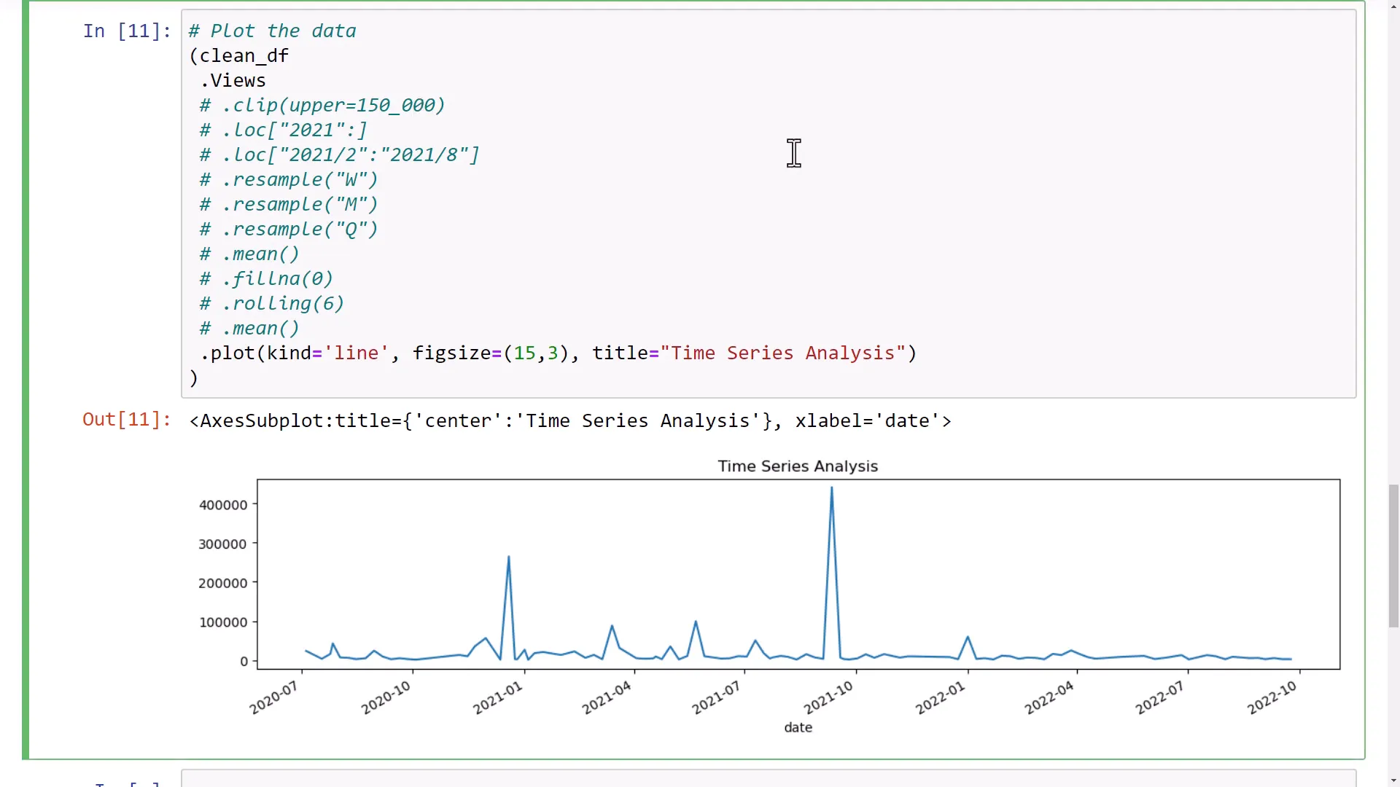Click the 'Time Series Analysis' plot title
The height and width of the screenshot is (787, 1400).
pyautogui.click(x=797, y=466)
